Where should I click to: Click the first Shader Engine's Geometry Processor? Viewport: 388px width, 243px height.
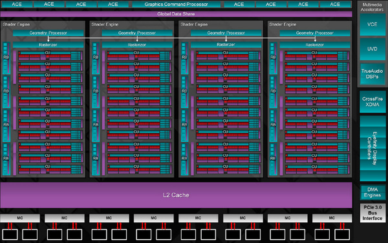pos(48,33)
